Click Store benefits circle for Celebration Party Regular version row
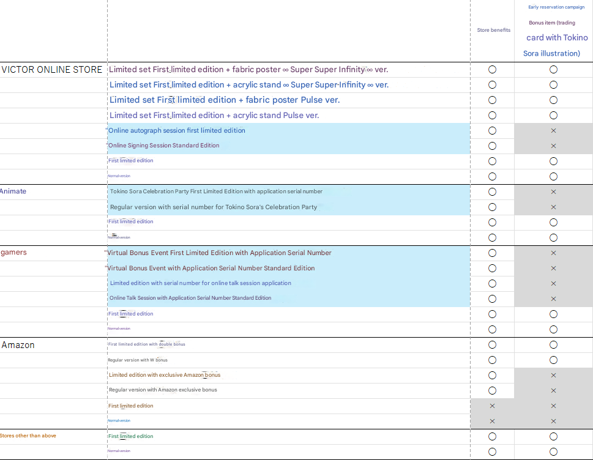The image size is (593, 460). point(492,207)
